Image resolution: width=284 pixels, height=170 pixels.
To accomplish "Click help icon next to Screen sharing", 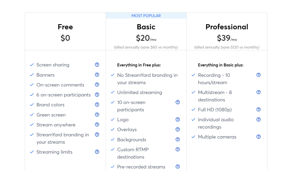I will click(97, 65).
